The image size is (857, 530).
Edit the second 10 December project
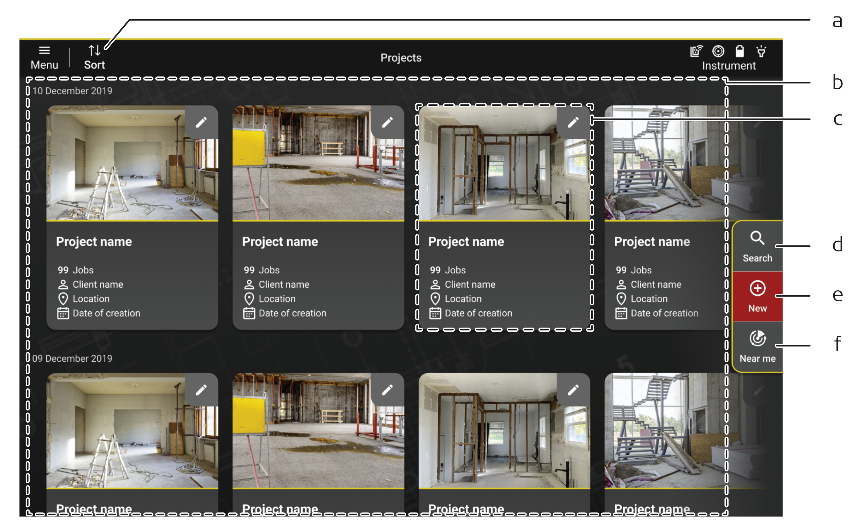[387, 122]
